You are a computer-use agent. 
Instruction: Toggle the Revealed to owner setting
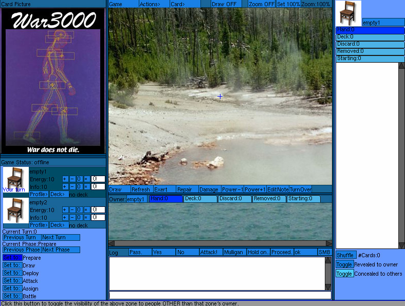344,264
